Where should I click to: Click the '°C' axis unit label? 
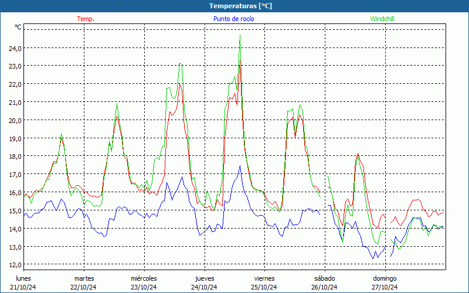[x=18, y=27]
